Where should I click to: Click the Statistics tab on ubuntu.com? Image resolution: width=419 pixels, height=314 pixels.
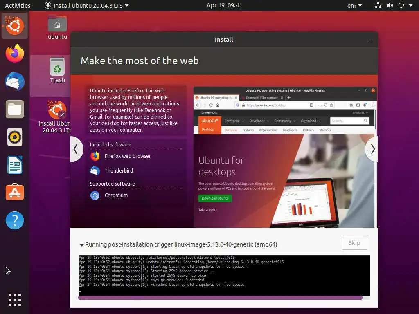(325, 130)
